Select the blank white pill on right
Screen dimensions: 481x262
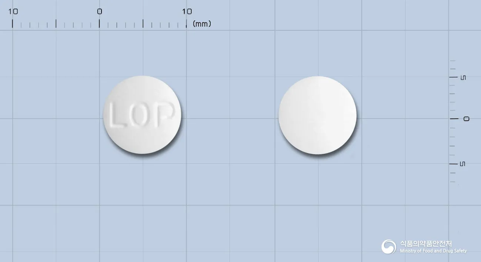tap(318, 115)
